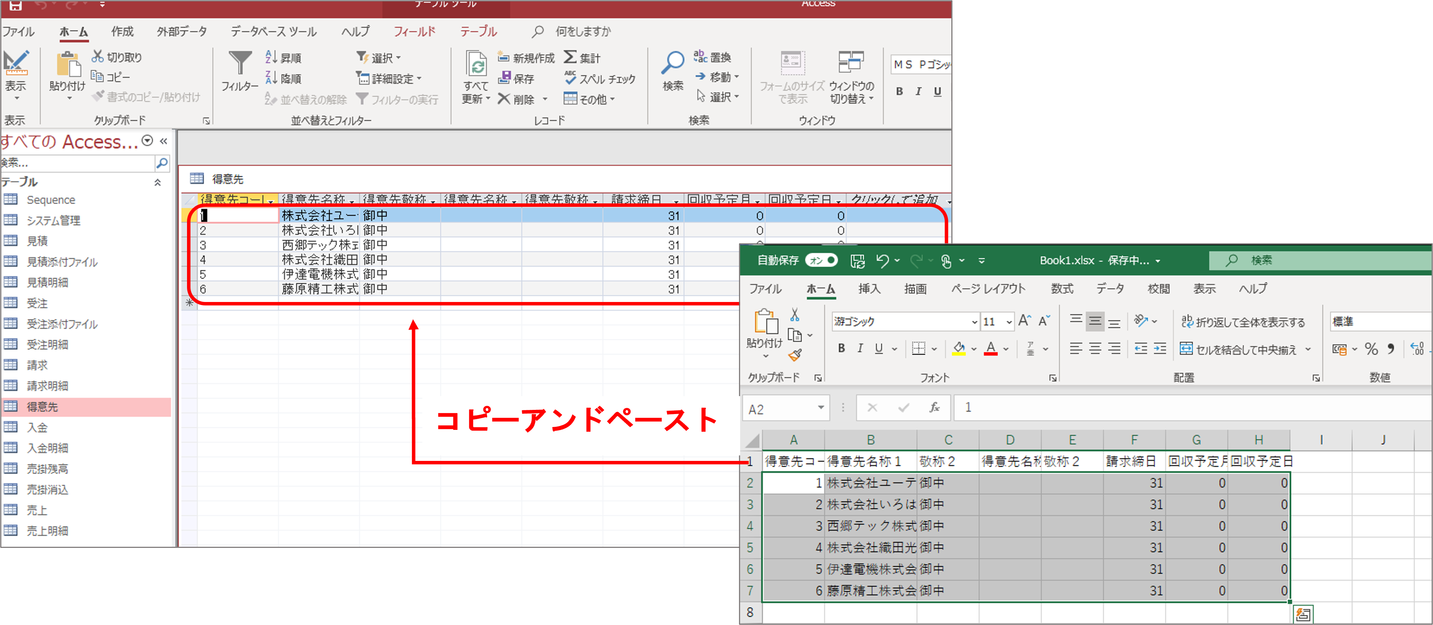Click Replace (置換) in Access ribbon
The height and width of the screenshot is (625, 1433).
point(713,57)
